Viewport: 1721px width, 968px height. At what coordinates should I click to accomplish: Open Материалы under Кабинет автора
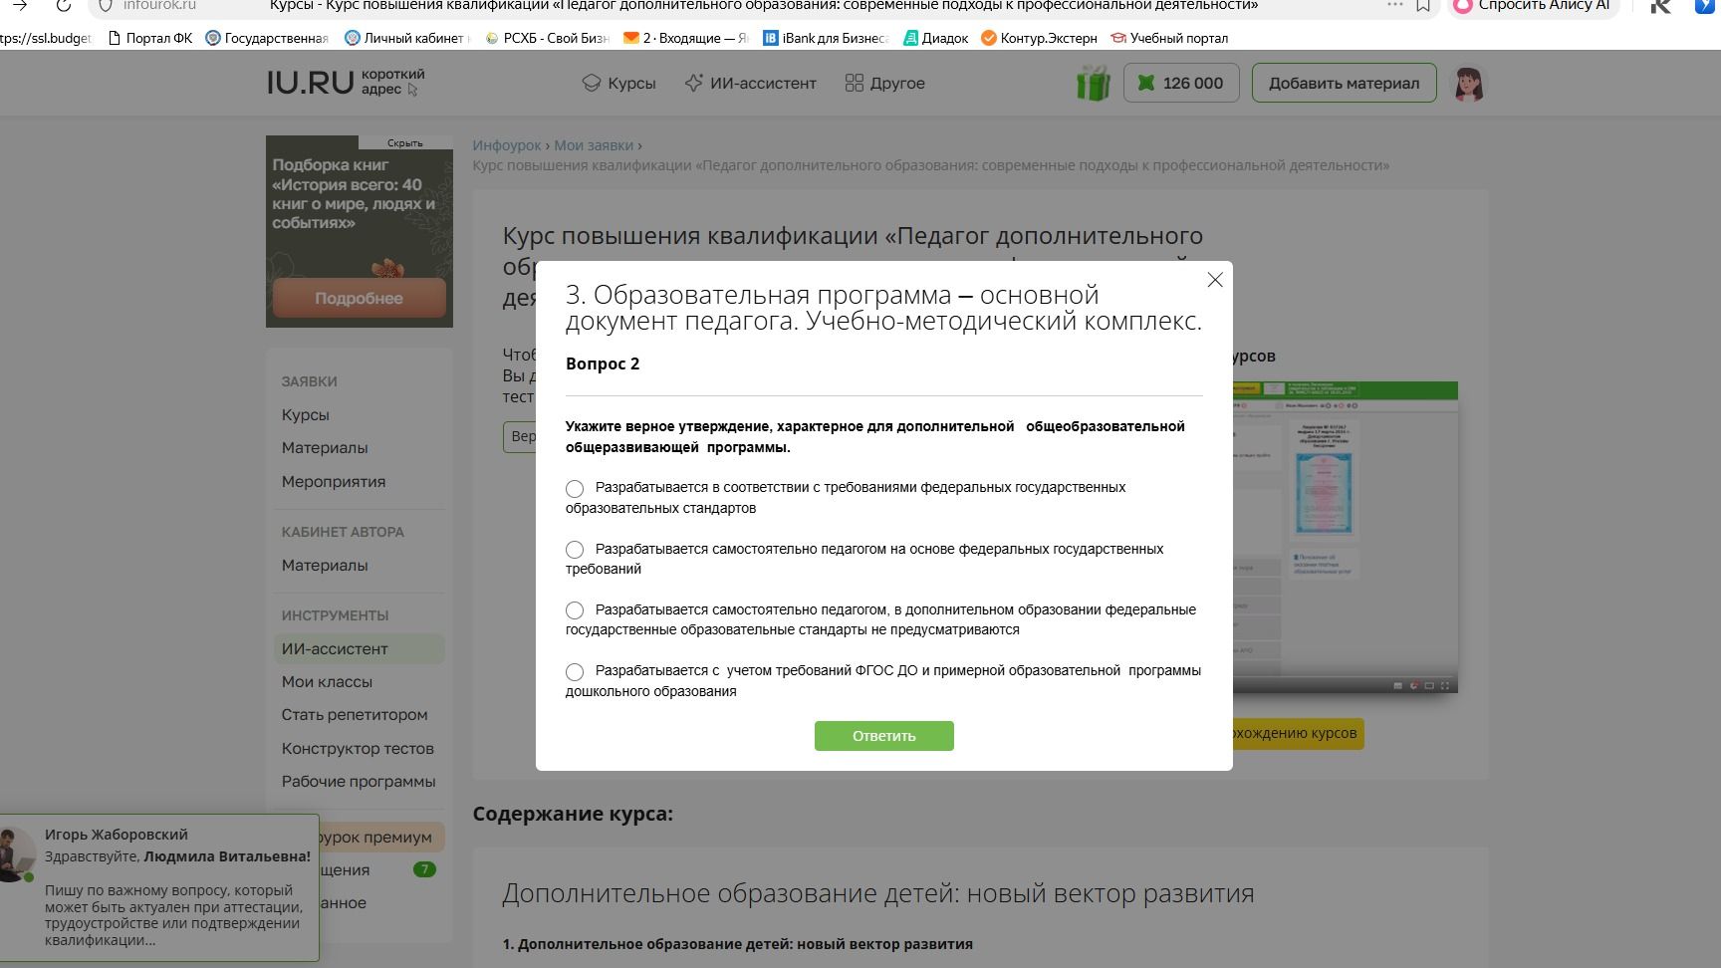coord(325,566)
